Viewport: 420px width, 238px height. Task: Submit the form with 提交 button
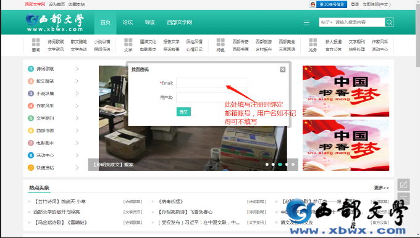pyautogui.click(x=183, y=112)
